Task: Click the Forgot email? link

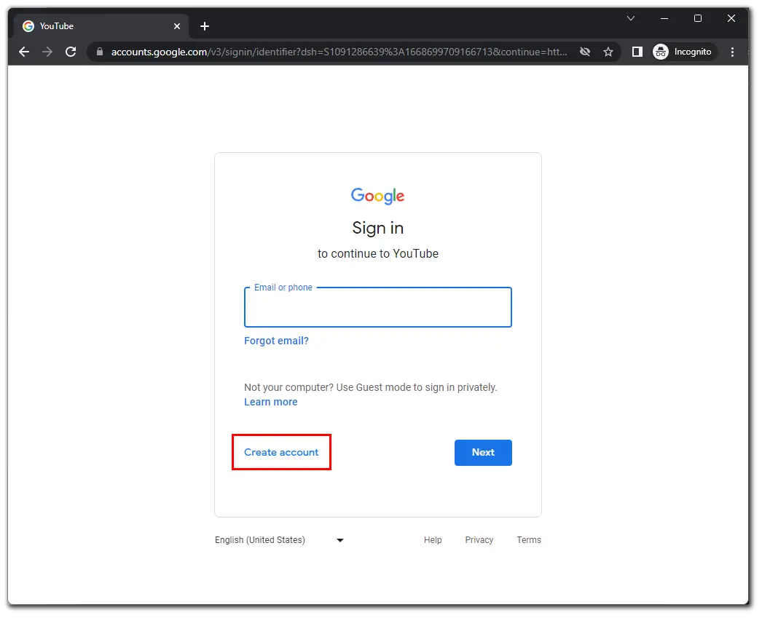Action: [x=276, y=341]
